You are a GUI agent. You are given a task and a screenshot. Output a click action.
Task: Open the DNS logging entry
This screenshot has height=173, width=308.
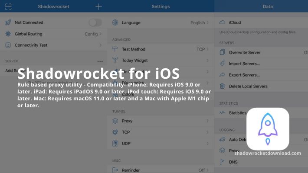[x=261, y=162]
